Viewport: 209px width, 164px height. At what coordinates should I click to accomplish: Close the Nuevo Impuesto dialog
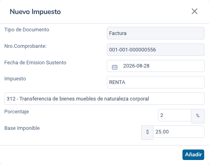coord(195,11)
